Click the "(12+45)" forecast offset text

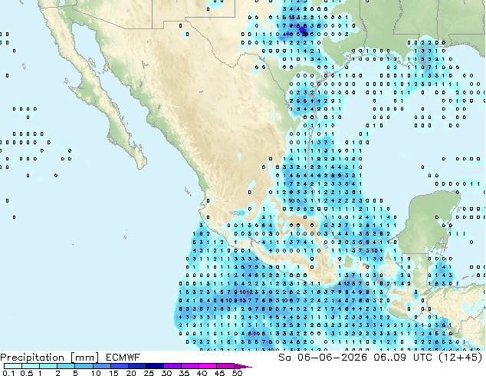(x=461, y=358)
